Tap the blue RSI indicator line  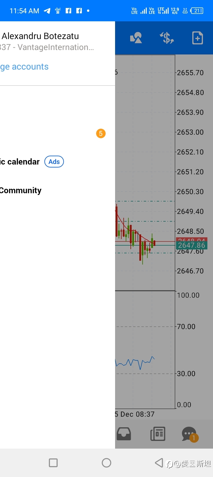pyautogui.click(x=135, y=362)
